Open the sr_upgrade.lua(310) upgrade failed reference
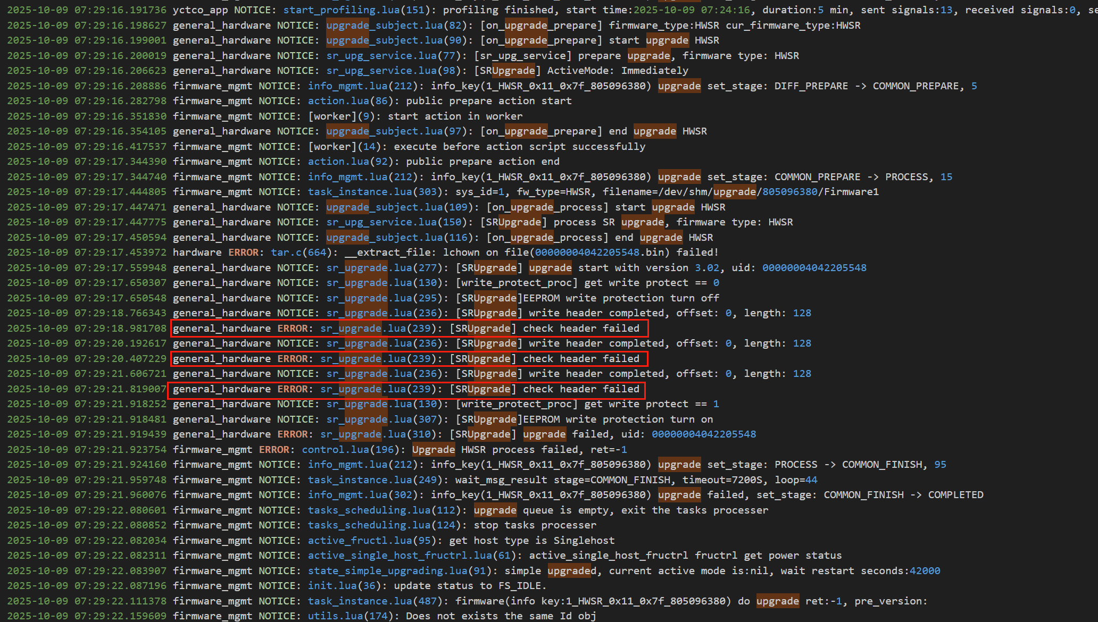 380,434
